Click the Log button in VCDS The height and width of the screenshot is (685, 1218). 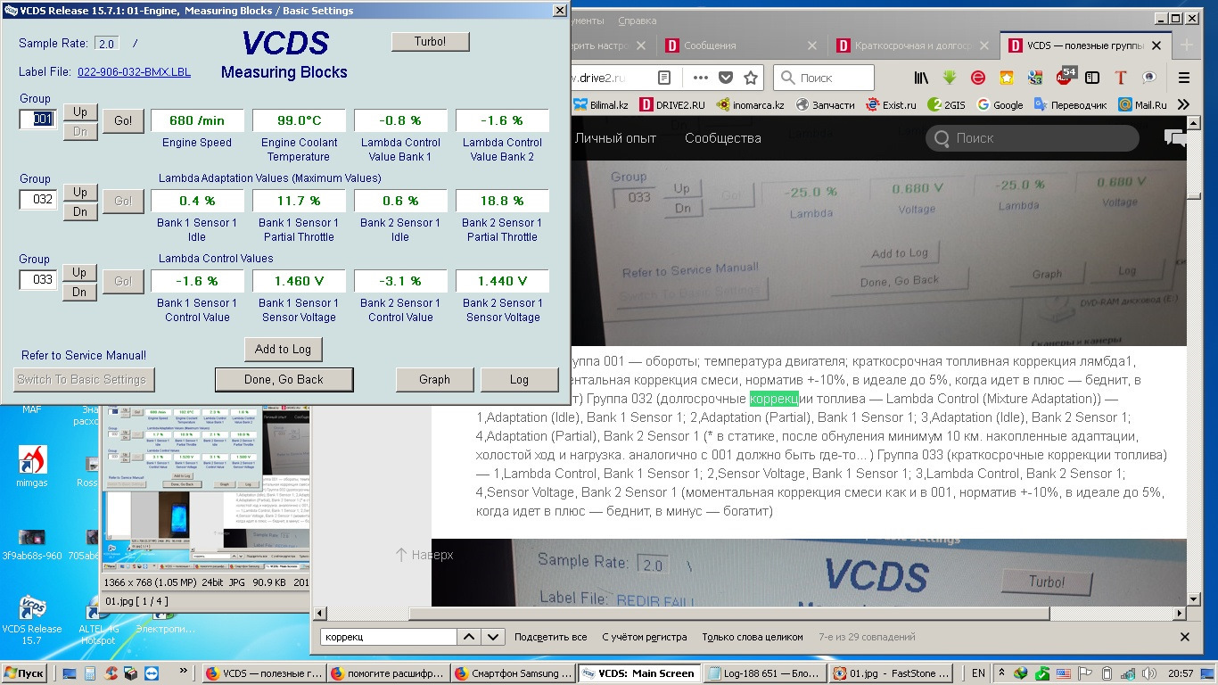click(x=519, y=379)
